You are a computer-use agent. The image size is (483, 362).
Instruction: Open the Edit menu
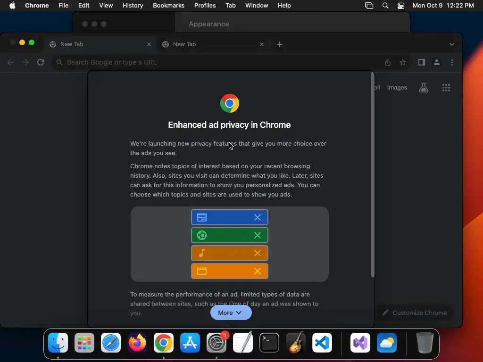[x=84, y=6]
